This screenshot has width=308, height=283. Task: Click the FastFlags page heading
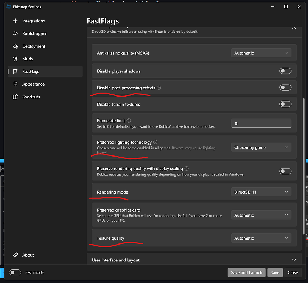click(103, 21)
